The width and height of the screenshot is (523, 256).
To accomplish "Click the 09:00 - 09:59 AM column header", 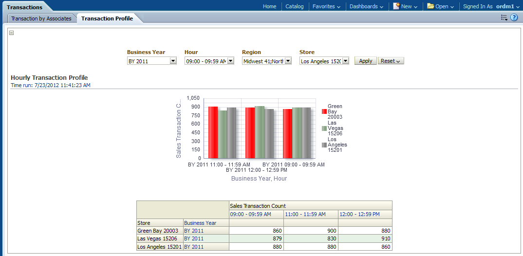I will (250, 214).
